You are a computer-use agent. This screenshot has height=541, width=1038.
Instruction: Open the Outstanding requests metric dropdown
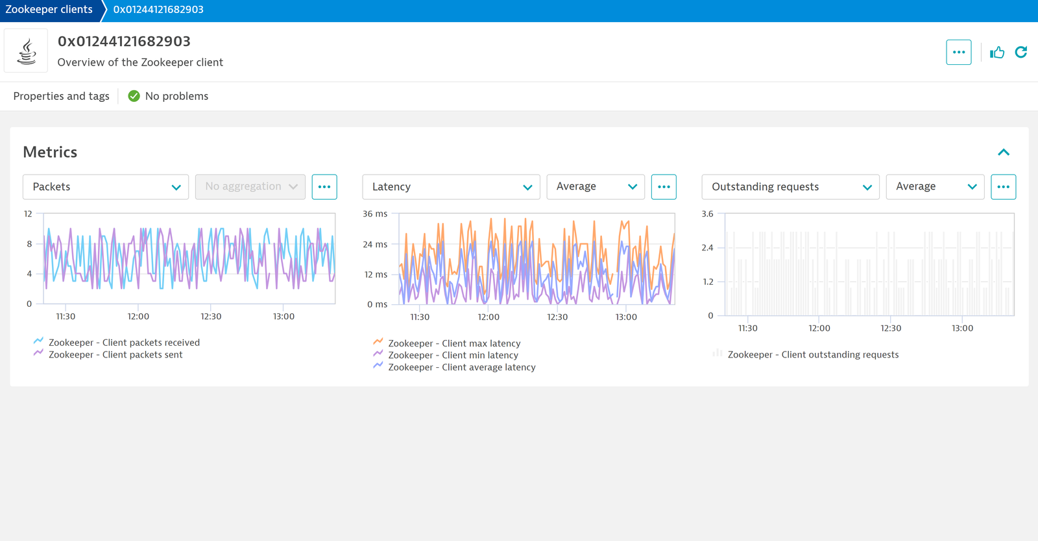(x=790, y=187)
